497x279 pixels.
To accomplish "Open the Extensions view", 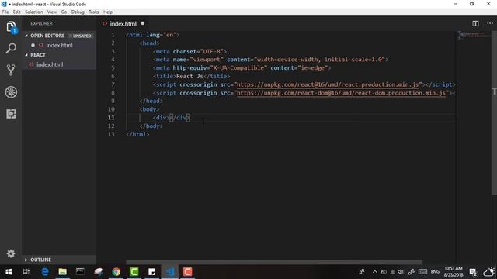I will click(11, 114).
